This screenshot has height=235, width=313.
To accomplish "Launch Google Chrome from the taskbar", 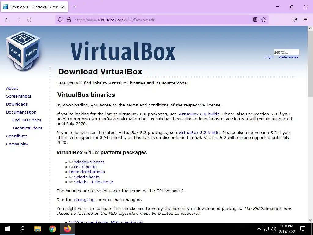I will click(53, 229).
